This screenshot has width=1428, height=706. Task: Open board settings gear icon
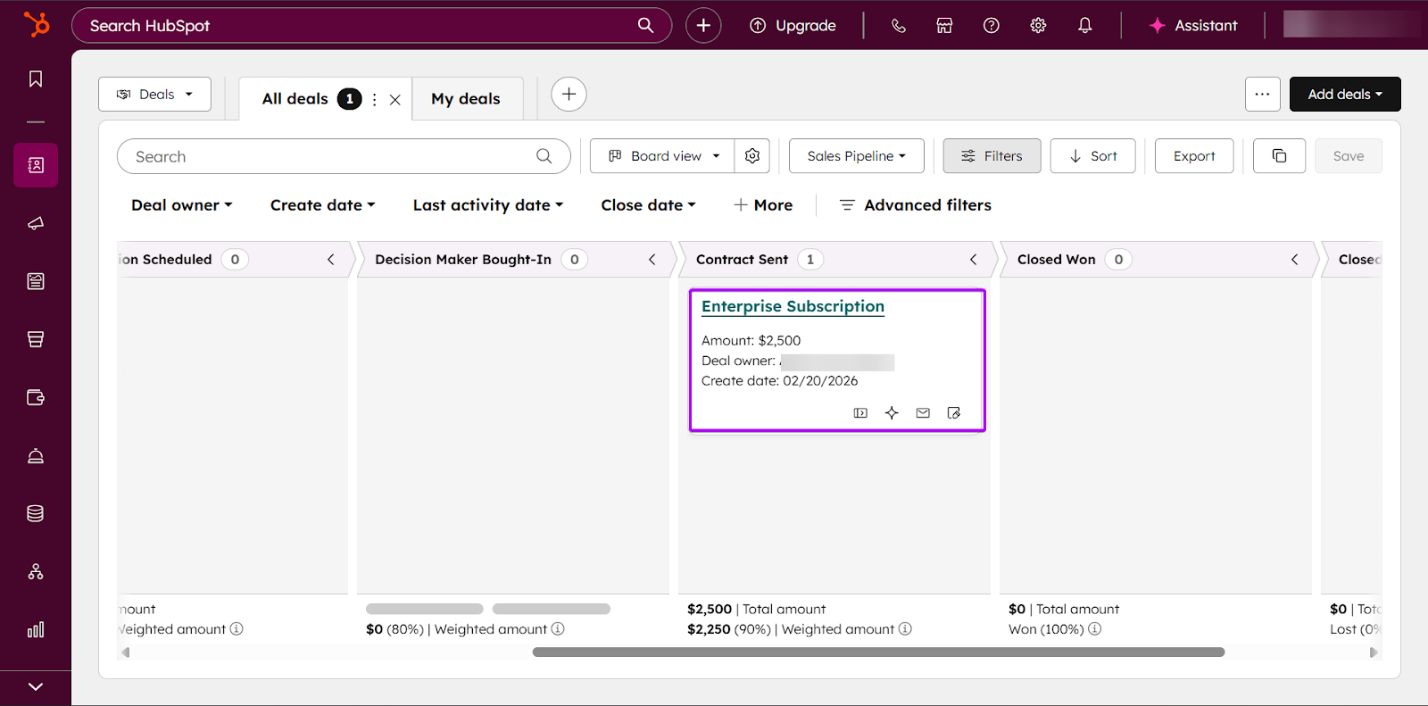pos(752,156)
